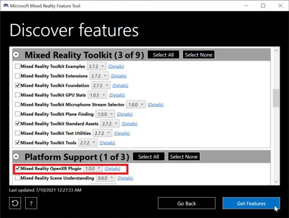Tick the Mixed Reality Toolkit GPU Stats checkbox
The width and height of the screenshot is (289, 218).
point(17,95)
